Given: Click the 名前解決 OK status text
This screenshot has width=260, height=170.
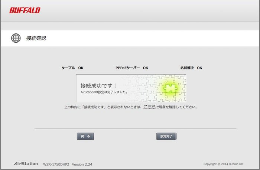Looking at the screenshot, I should [x=191, y=68].
